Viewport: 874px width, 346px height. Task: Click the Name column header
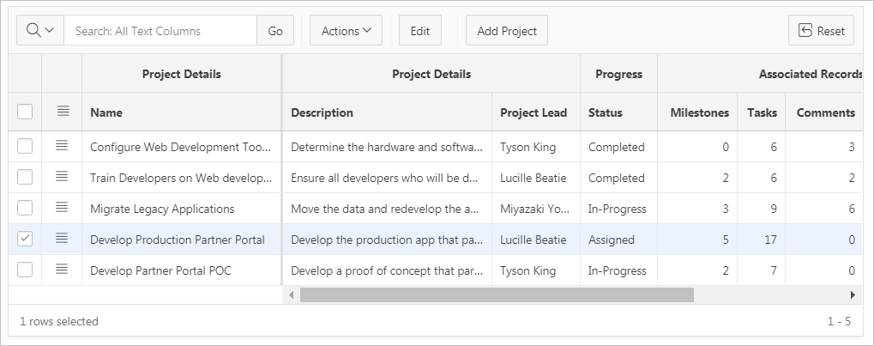pyautogui.click(x=106, y=112)
